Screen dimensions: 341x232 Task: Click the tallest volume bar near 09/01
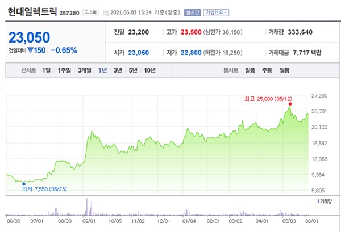87,206
